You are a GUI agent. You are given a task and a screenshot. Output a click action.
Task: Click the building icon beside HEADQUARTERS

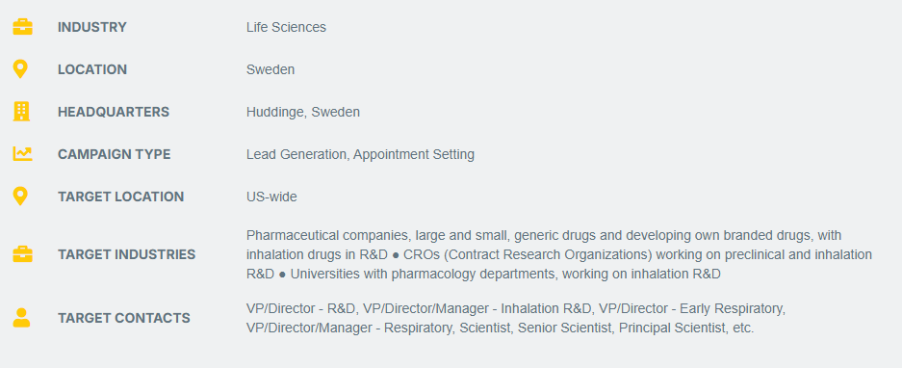[x=21, y=112]
